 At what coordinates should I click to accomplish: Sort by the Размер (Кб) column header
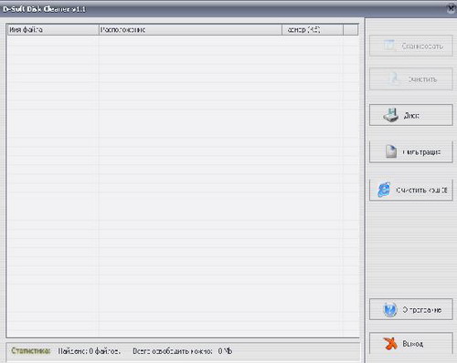(313, 30)
